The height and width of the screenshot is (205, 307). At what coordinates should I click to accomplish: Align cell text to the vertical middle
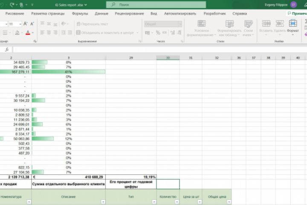click(49, 24)
